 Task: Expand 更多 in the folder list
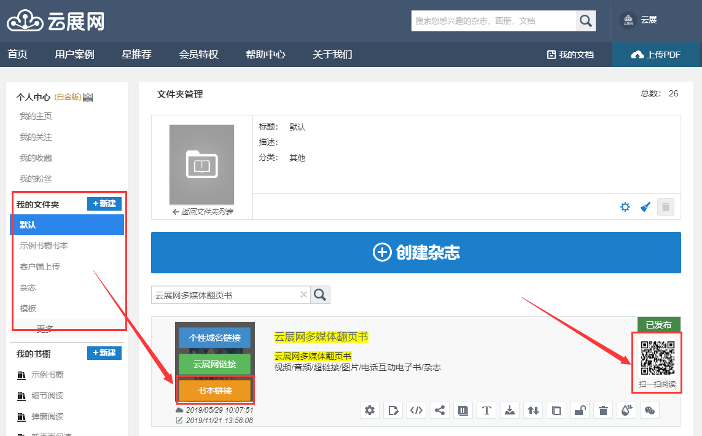pos(45,329)
